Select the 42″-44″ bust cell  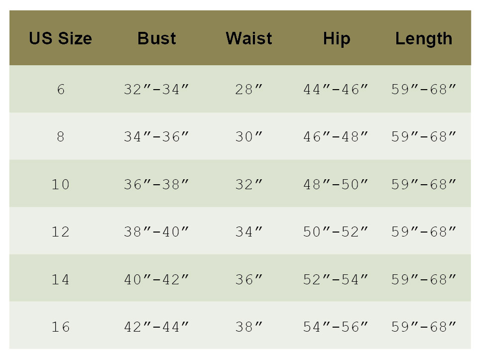click(x=156, y=327)
